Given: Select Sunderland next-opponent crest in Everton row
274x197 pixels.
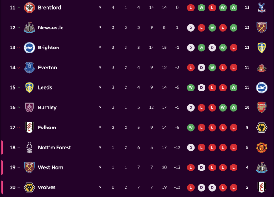Looking at the screenshot, I should pyautogui.click(x=261, y=68).
